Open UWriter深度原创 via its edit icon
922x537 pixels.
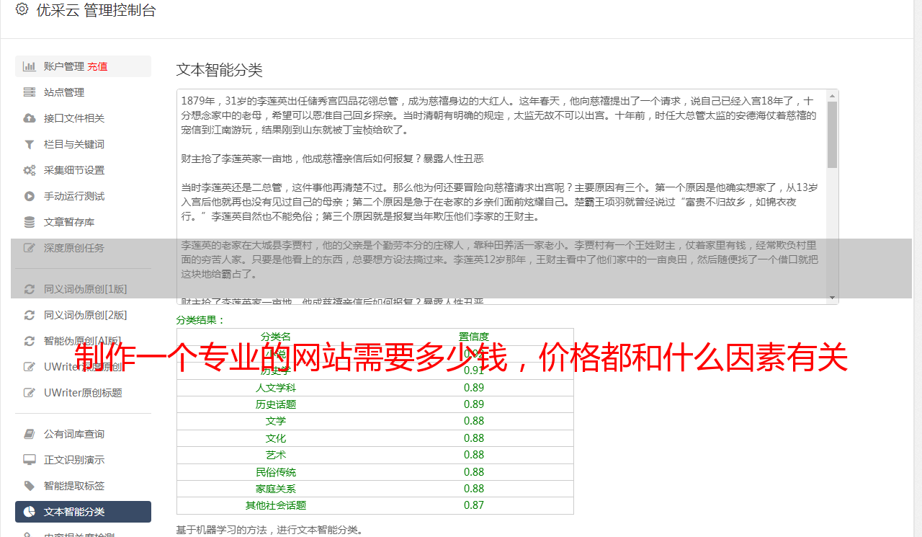[x=30, y=367]
